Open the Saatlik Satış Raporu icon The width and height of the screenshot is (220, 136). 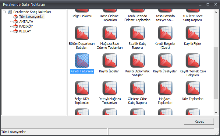tap(137, 33)
